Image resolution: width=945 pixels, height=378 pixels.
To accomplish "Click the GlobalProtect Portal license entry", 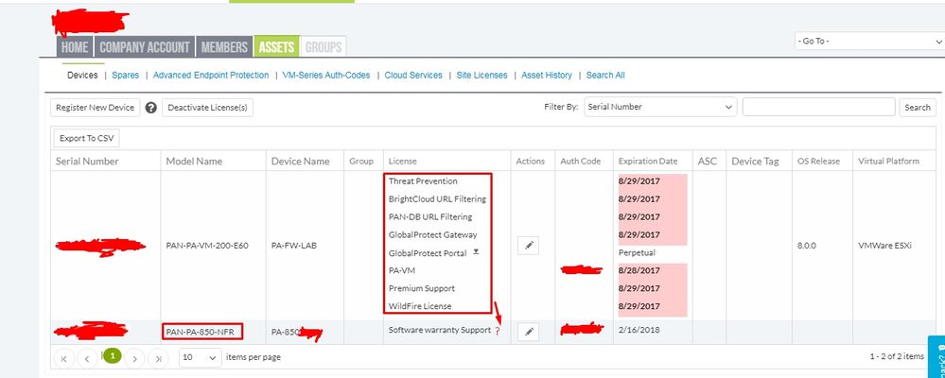I will (x=428, y=253).
